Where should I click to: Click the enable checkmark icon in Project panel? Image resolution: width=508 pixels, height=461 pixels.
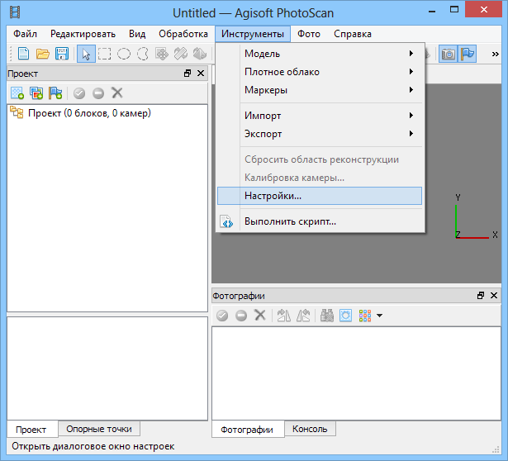[x=79, y=93]
